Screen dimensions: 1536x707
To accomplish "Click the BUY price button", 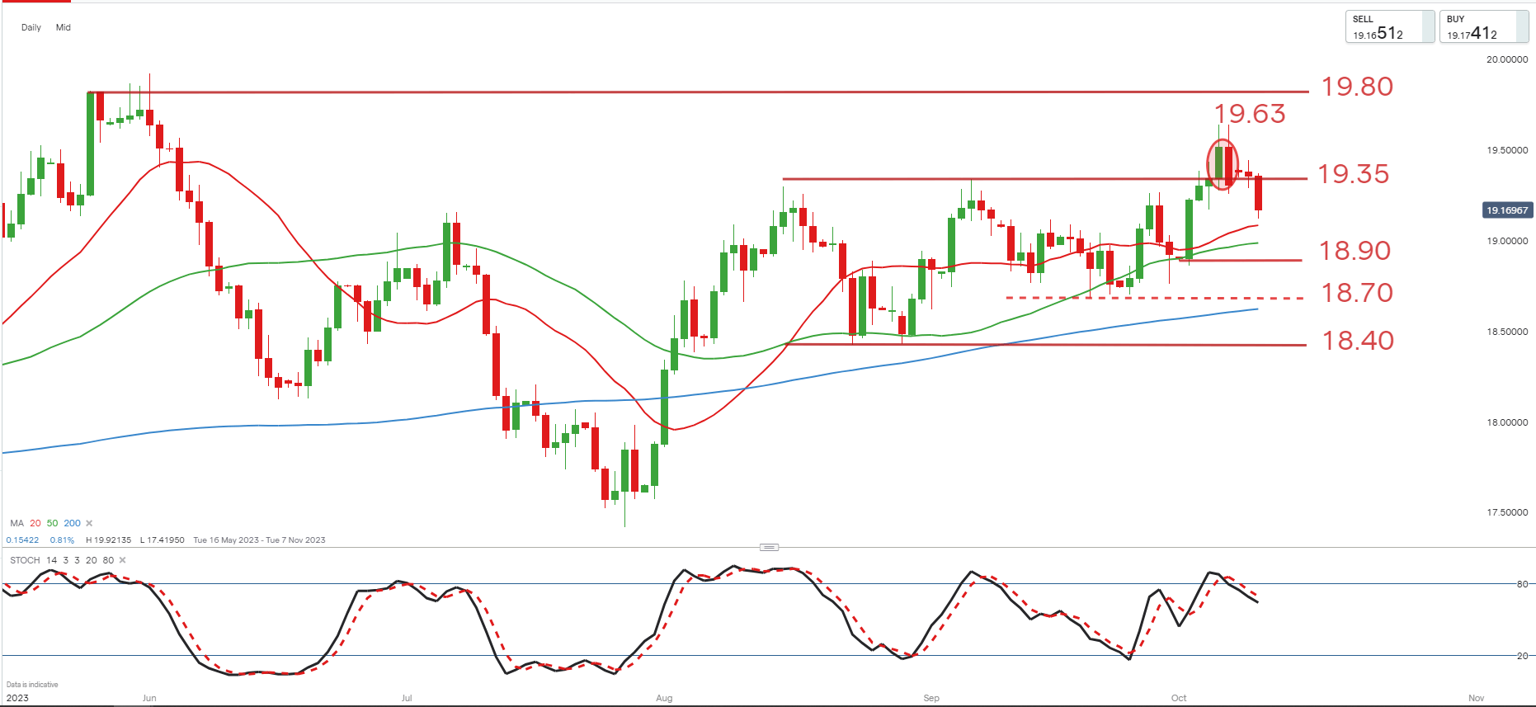I will (x=1483, y=26).
